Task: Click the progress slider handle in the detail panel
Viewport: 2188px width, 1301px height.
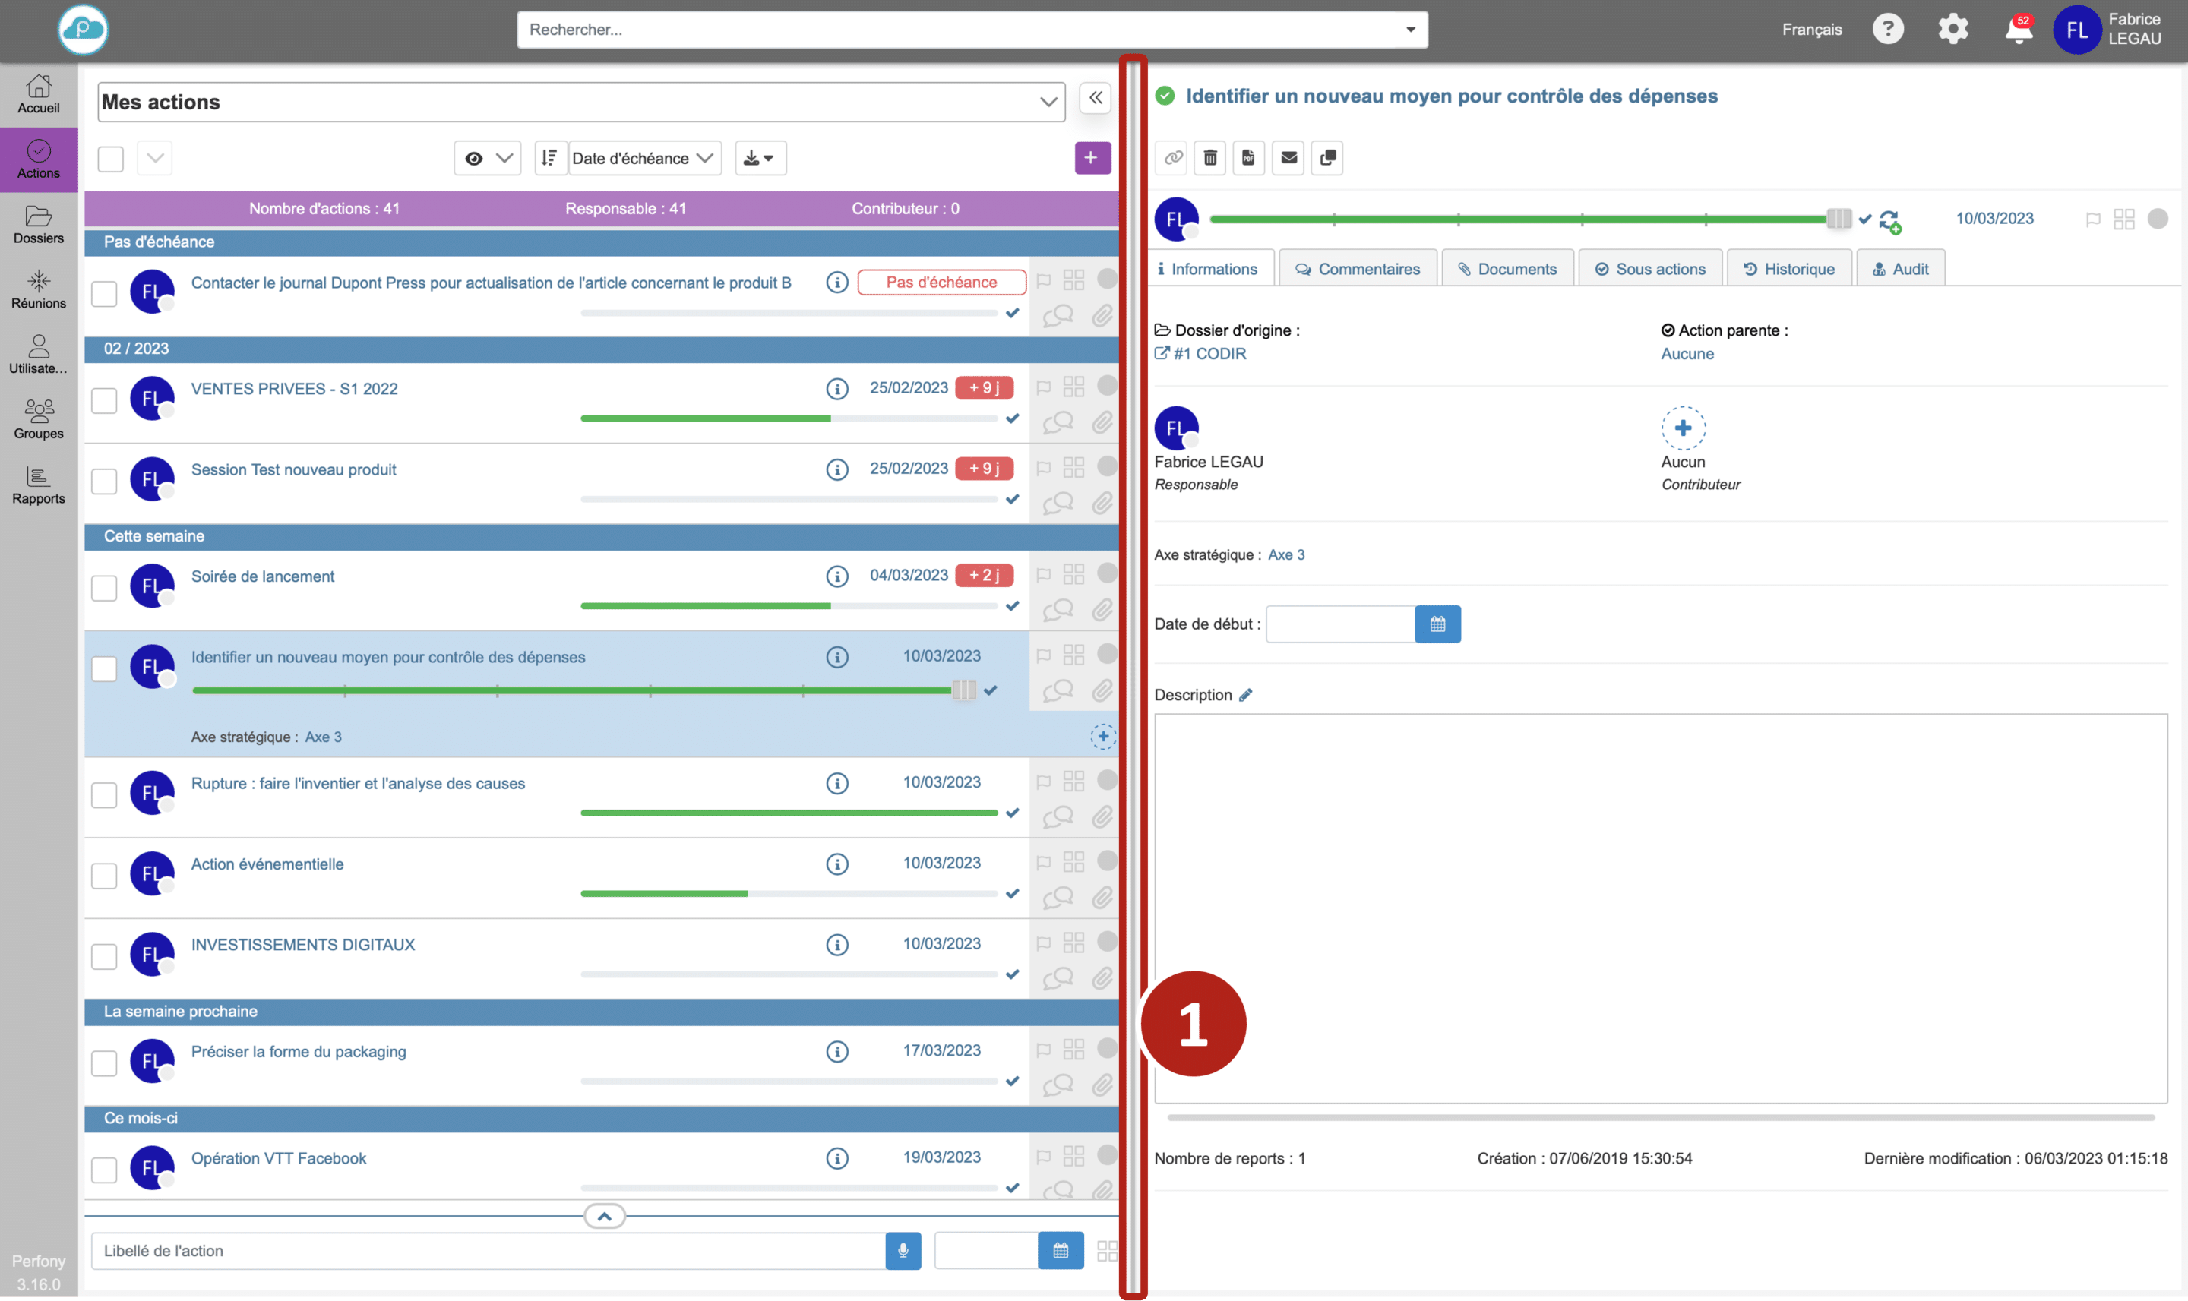Action: click(x=1839, y=219)
